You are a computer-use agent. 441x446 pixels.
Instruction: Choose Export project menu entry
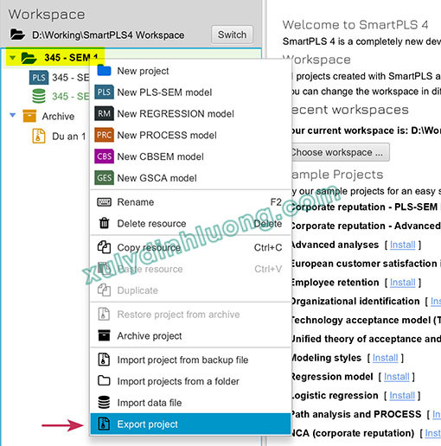tap(190, 424)
